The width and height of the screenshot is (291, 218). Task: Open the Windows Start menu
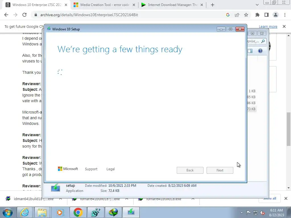[8, 212]
